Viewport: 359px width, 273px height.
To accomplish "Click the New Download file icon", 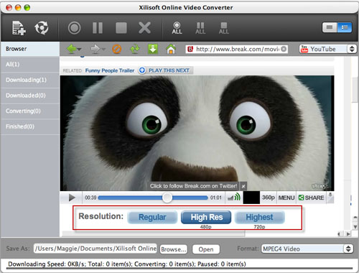I will [x=19, y=28].
